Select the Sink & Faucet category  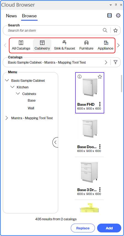[x=64, y=45]
